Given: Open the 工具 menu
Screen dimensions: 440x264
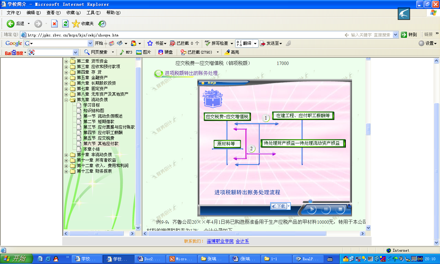Looking at the screenshot, I should pos(93,13).
